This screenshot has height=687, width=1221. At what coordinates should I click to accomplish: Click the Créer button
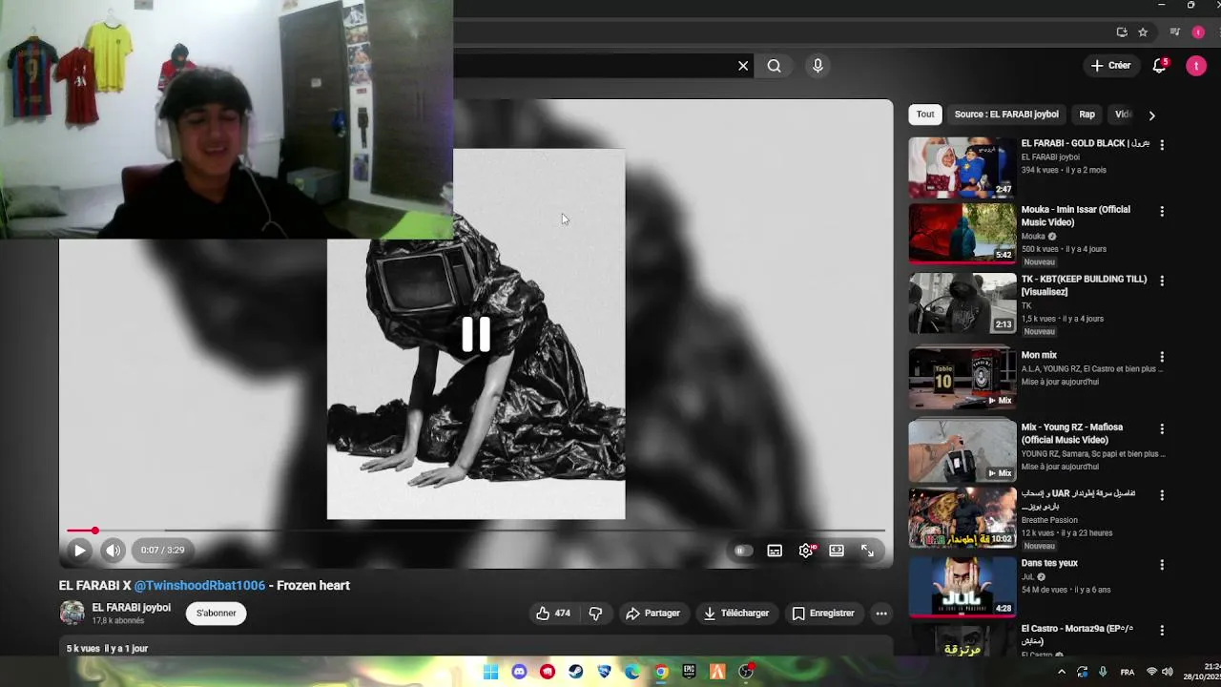click(1111, 66)
